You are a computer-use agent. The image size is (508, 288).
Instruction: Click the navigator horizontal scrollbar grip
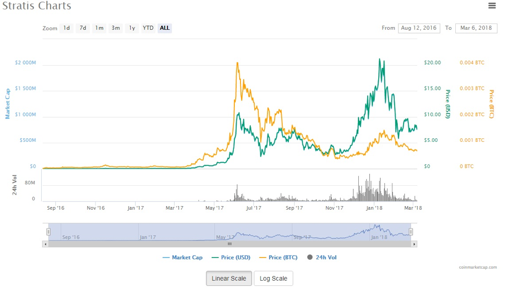[229, 244]
